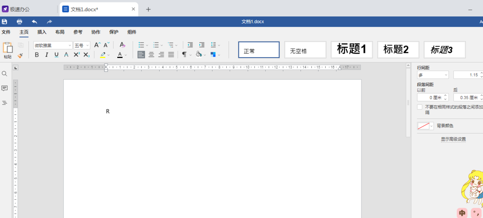The image size is (483, 218).
Task: Open the 插入 menu tab
Action: (42, 32)
